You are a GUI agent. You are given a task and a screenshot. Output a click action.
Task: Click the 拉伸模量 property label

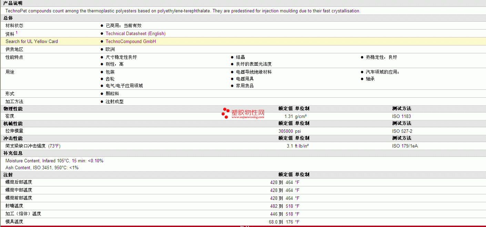pyautogui.click(x=14, y=131)
